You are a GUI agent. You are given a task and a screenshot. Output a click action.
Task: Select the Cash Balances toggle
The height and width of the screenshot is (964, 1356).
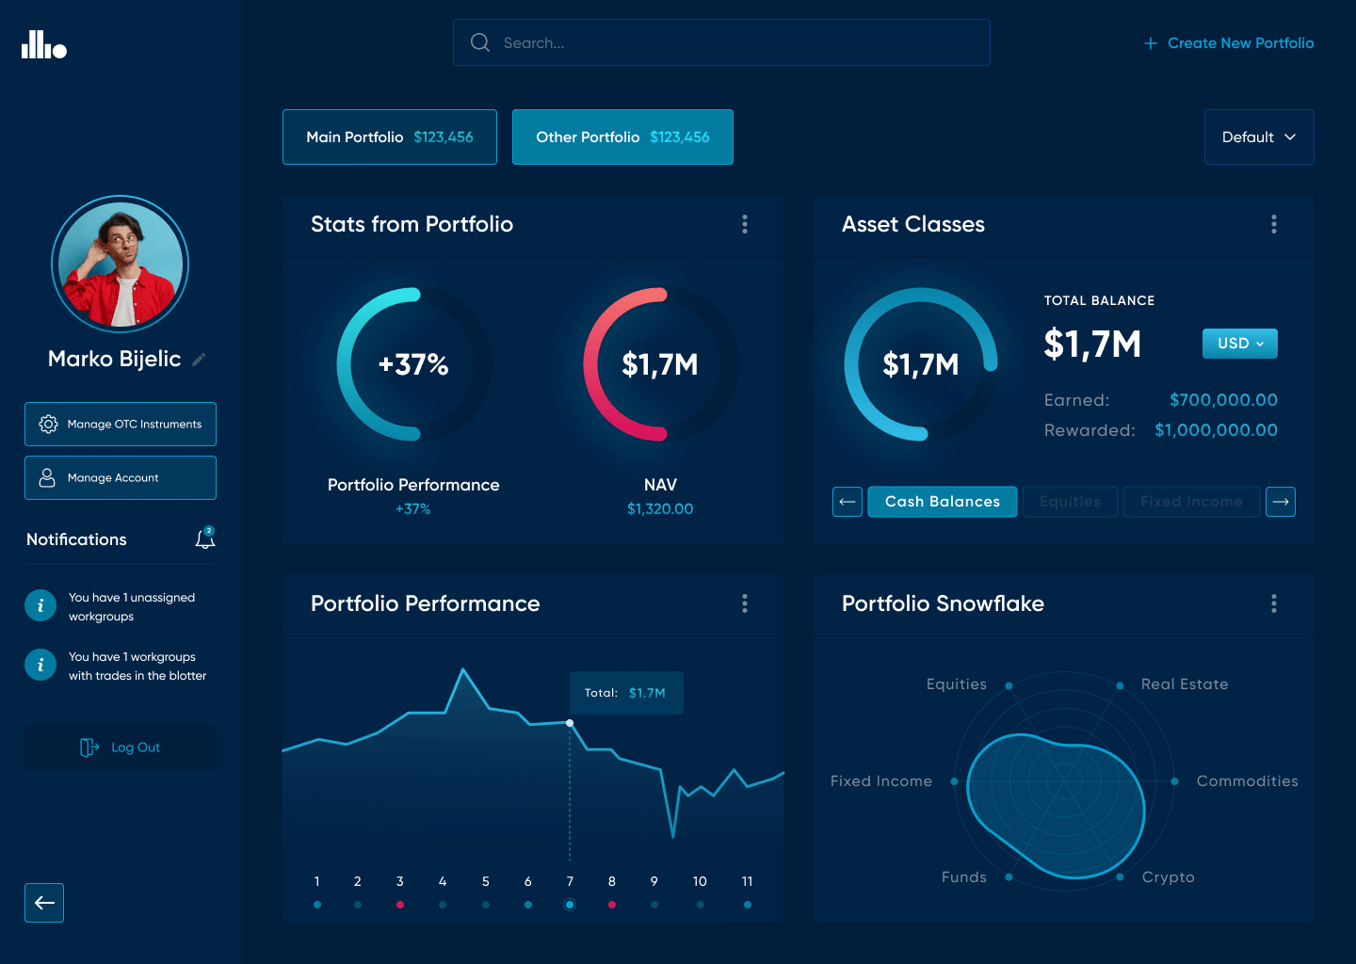[942, 502]
